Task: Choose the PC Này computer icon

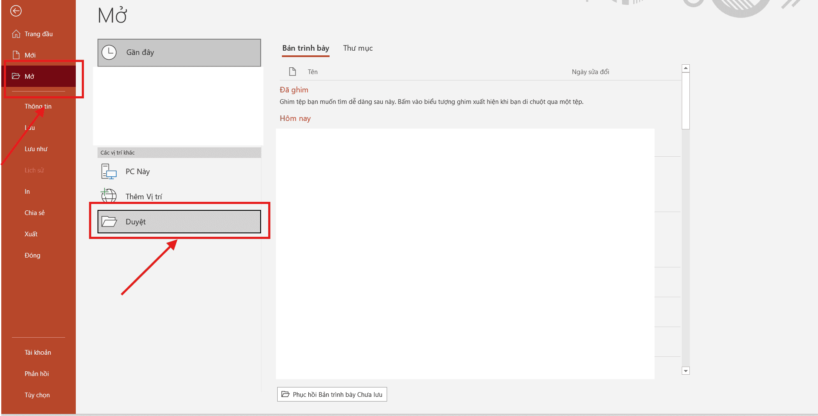Action: coord(109,172)
